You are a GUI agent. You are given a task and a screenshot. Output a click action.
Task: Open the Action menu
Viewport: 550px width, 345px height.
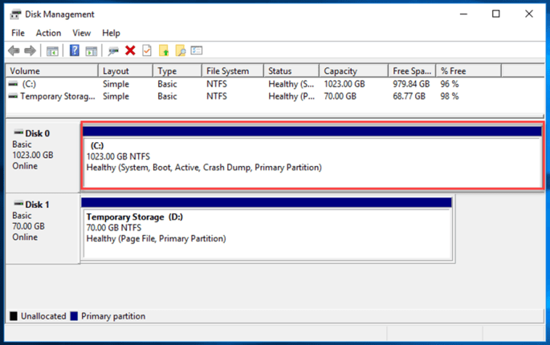(48, 33)
